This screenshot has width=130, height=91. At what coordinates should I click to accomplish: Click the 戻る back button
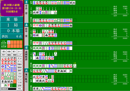[x=4, y=52]
